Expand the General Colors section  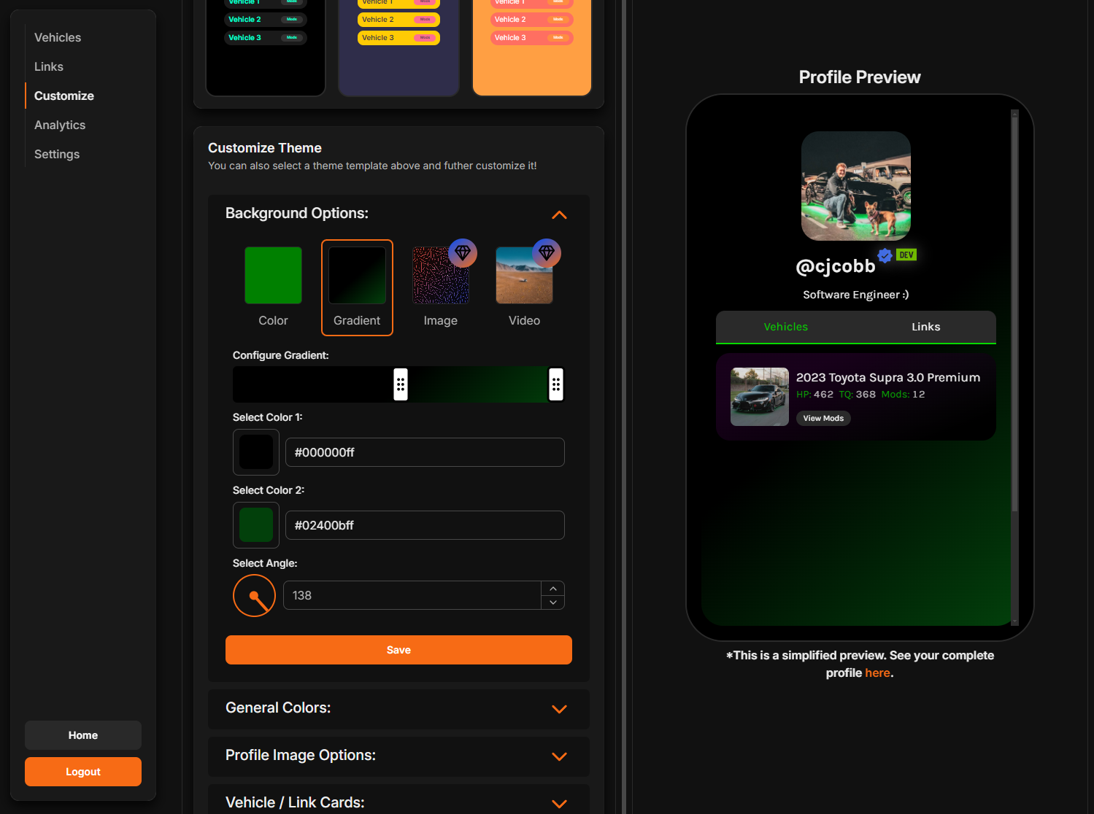tap(398, 709)
